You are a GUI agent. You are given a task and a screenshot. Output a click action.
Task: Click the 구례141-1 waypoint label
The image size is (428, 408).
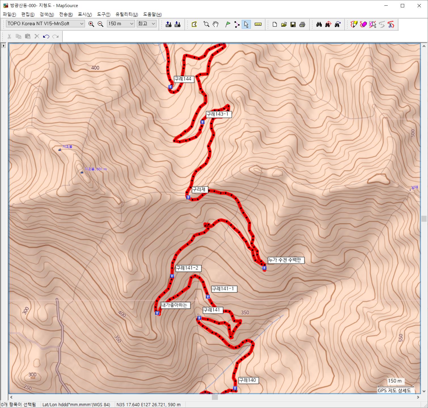(x=224, y=289)
